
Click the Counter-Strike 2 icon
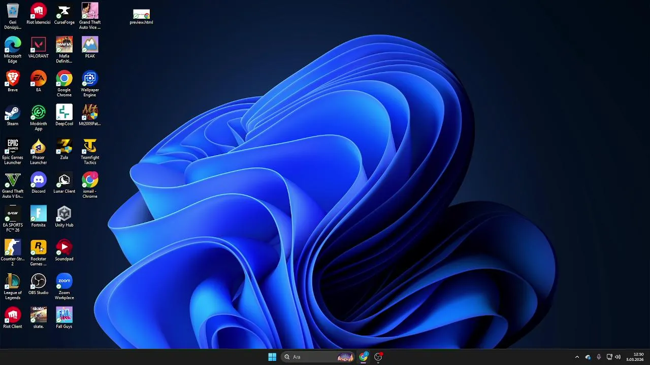tap(13, 253)
